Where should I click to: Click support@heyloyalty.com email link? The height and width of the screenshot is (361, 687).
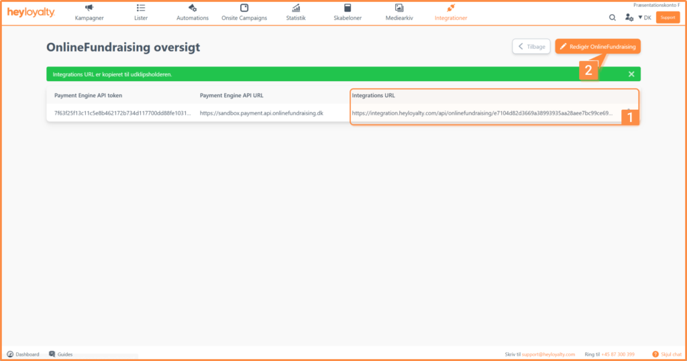548,354
